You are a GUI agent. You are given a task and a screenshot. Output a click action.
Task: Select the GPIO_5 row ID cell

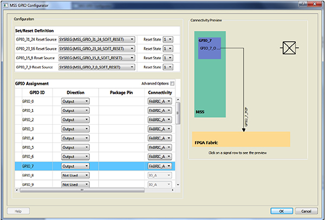click(x=28, y=147)
